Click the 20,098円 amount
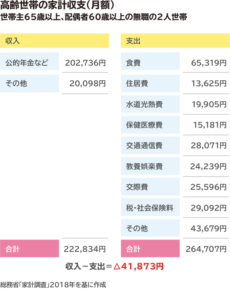The image size is (230, 289). tap(87, 83)
